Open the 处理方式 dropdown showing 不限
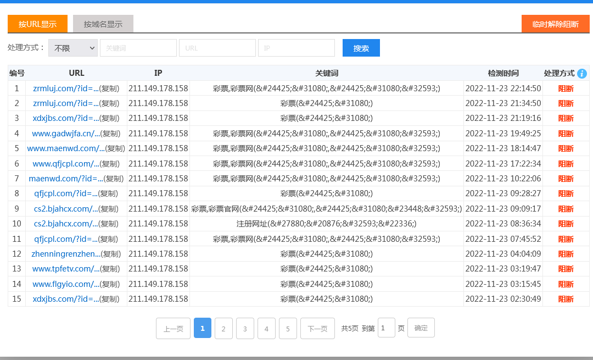593x360 pixels. click(x=72, y=48)
